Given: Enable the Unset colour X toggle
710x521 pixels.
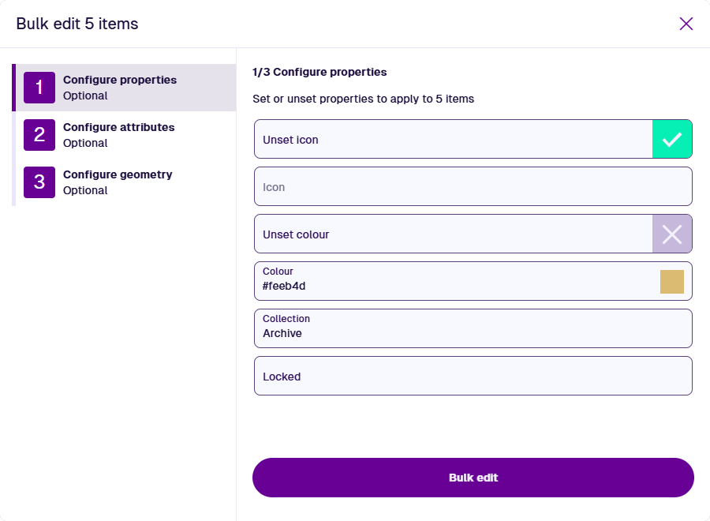Looking at the screenshot, I should pos(672,234).
